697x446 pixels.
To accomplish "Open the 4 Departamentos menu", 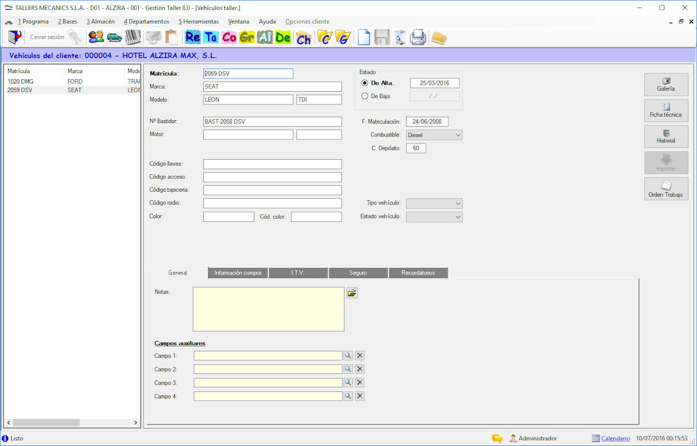I will (x=146, y=21).
